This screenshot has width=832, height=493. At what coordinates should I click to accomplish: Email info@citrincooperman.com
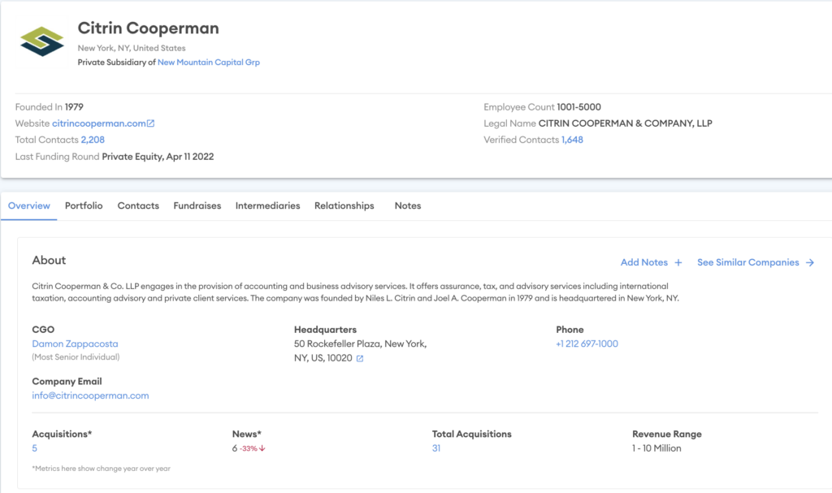coord(90,396)
